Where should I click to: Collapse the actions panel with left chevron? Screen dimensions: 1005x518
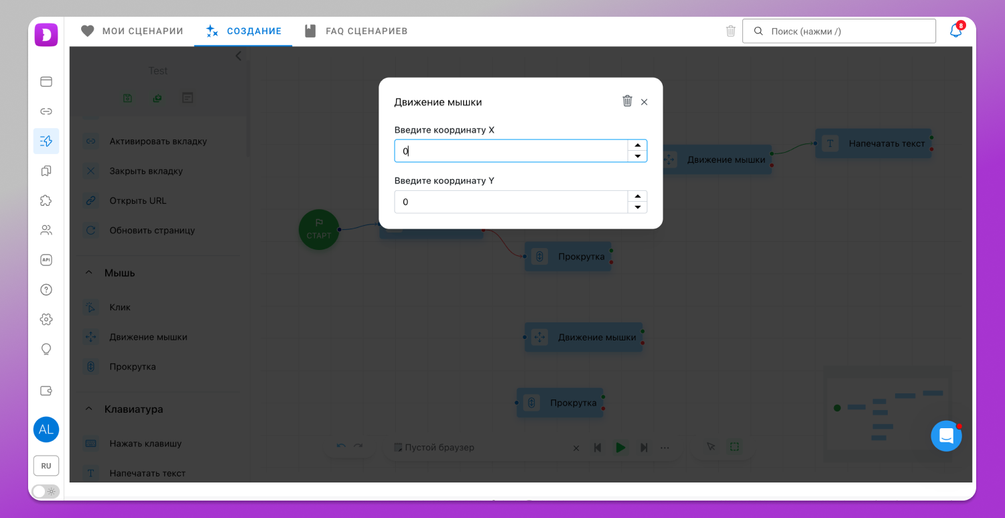coord(238,56)
